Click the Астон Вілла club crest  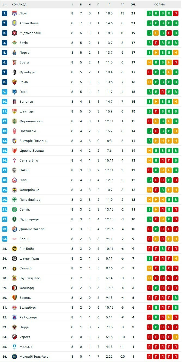[x=14, y=23]
